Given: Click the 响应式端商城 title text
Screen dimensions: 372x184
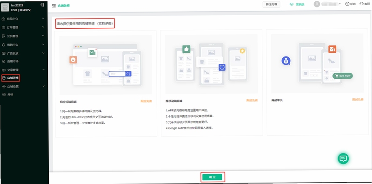Looking at the screenshot, I should (x=68, y=102).
